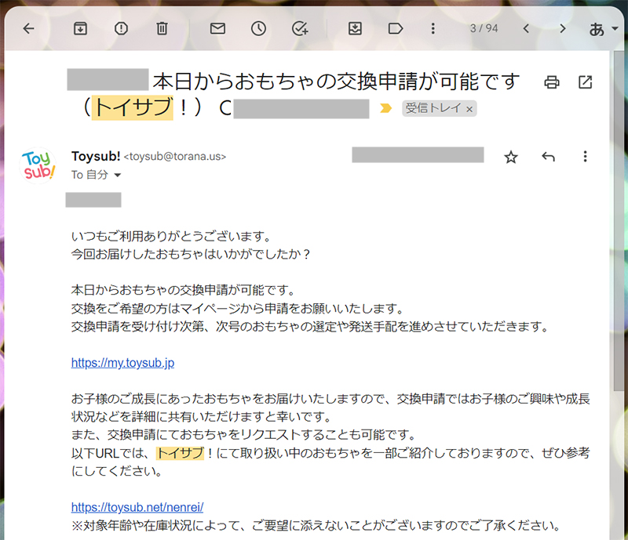This screenshot has width=628, height=540.
Task: Reply to the Toysub message
Action: (548, 157)
